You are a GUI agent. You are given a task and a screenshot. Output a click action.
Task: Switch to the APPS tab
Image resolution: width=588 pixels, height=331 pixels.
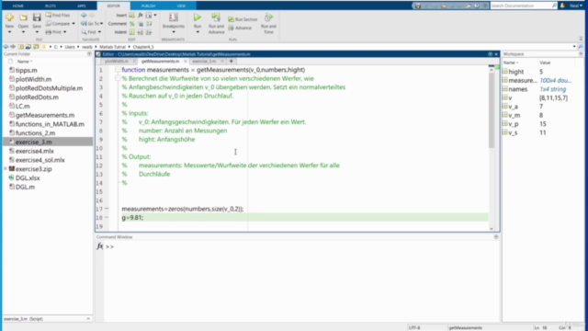point(82,6)
